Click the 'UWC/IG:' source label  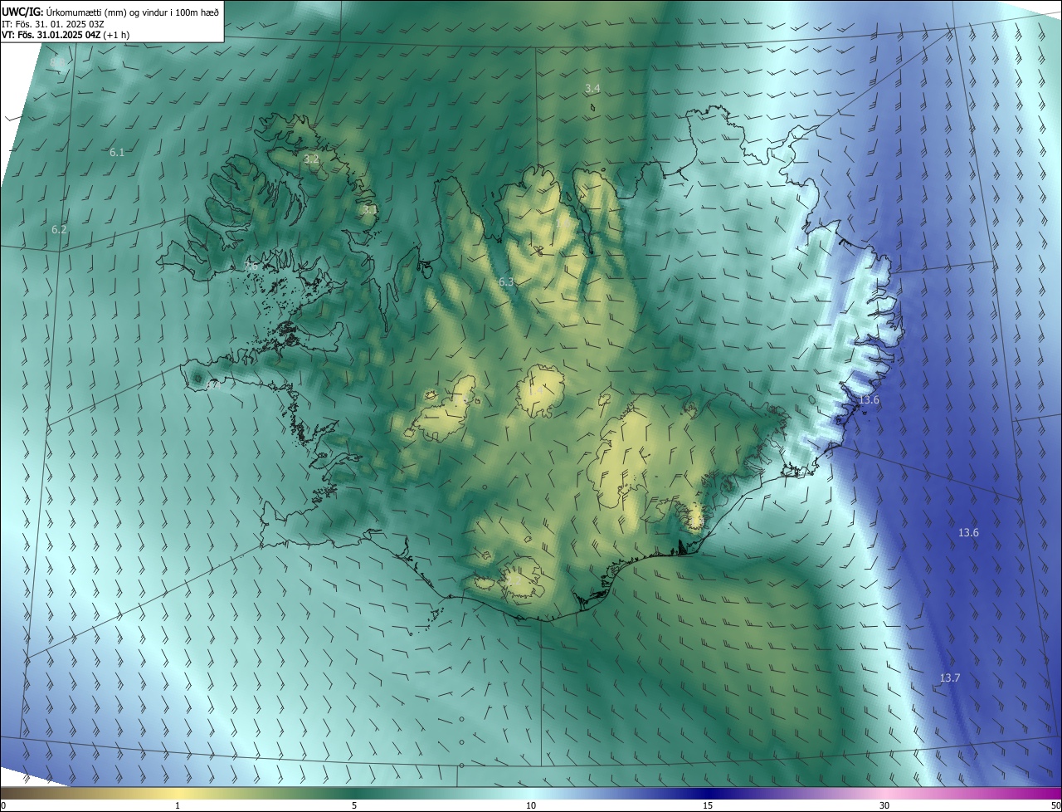pyautogui.click(x=22, y=12)
